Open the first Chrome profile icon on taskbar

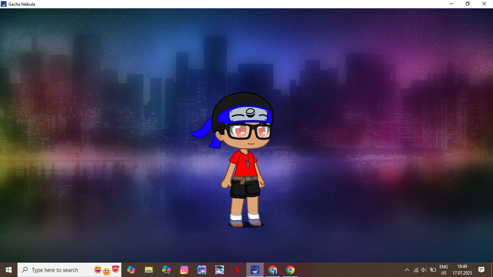pos(273,270)
